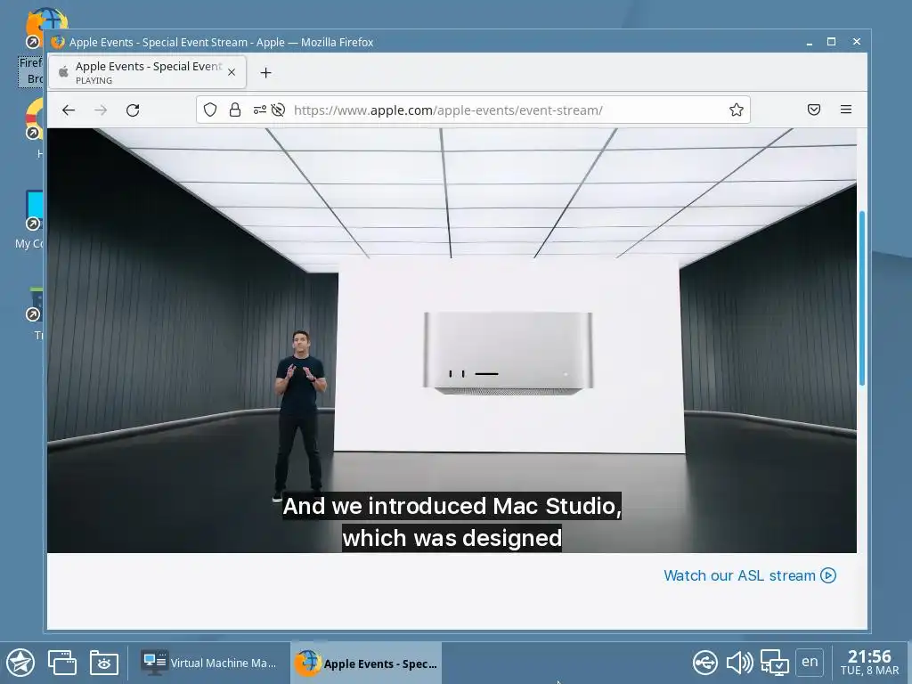Screen dimensions: 912x684
Task: Select the Apple Events - Special Event tab
Action: [147, 72]
